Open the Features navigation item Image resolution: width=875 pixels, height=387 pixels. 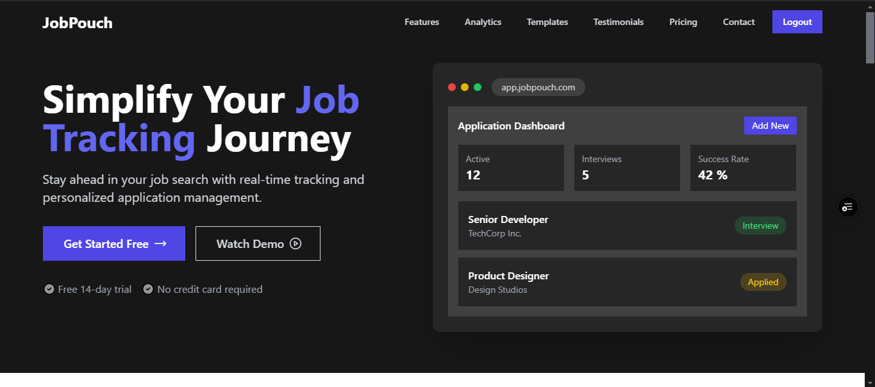pyautogui.click(x=421, y=22)
